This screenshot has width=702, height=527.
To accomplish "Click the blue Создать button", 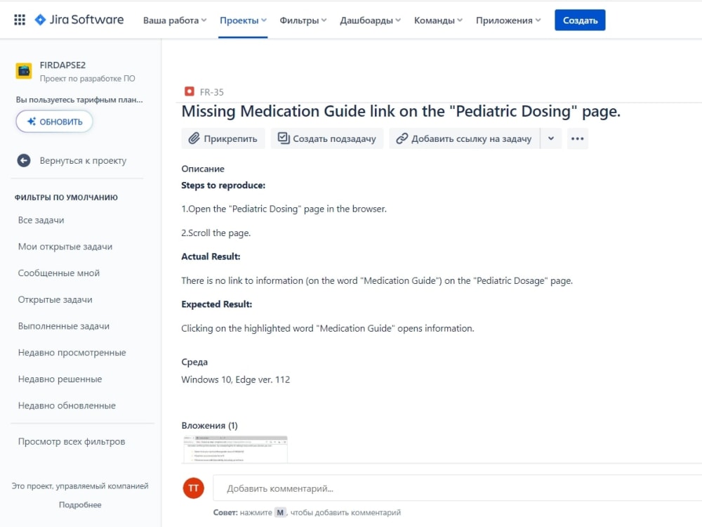I will [x=580, y=20].
